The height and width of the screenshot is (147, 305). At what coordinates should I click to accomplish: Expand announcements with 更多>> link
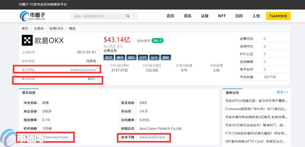click(x=282, y=92)
